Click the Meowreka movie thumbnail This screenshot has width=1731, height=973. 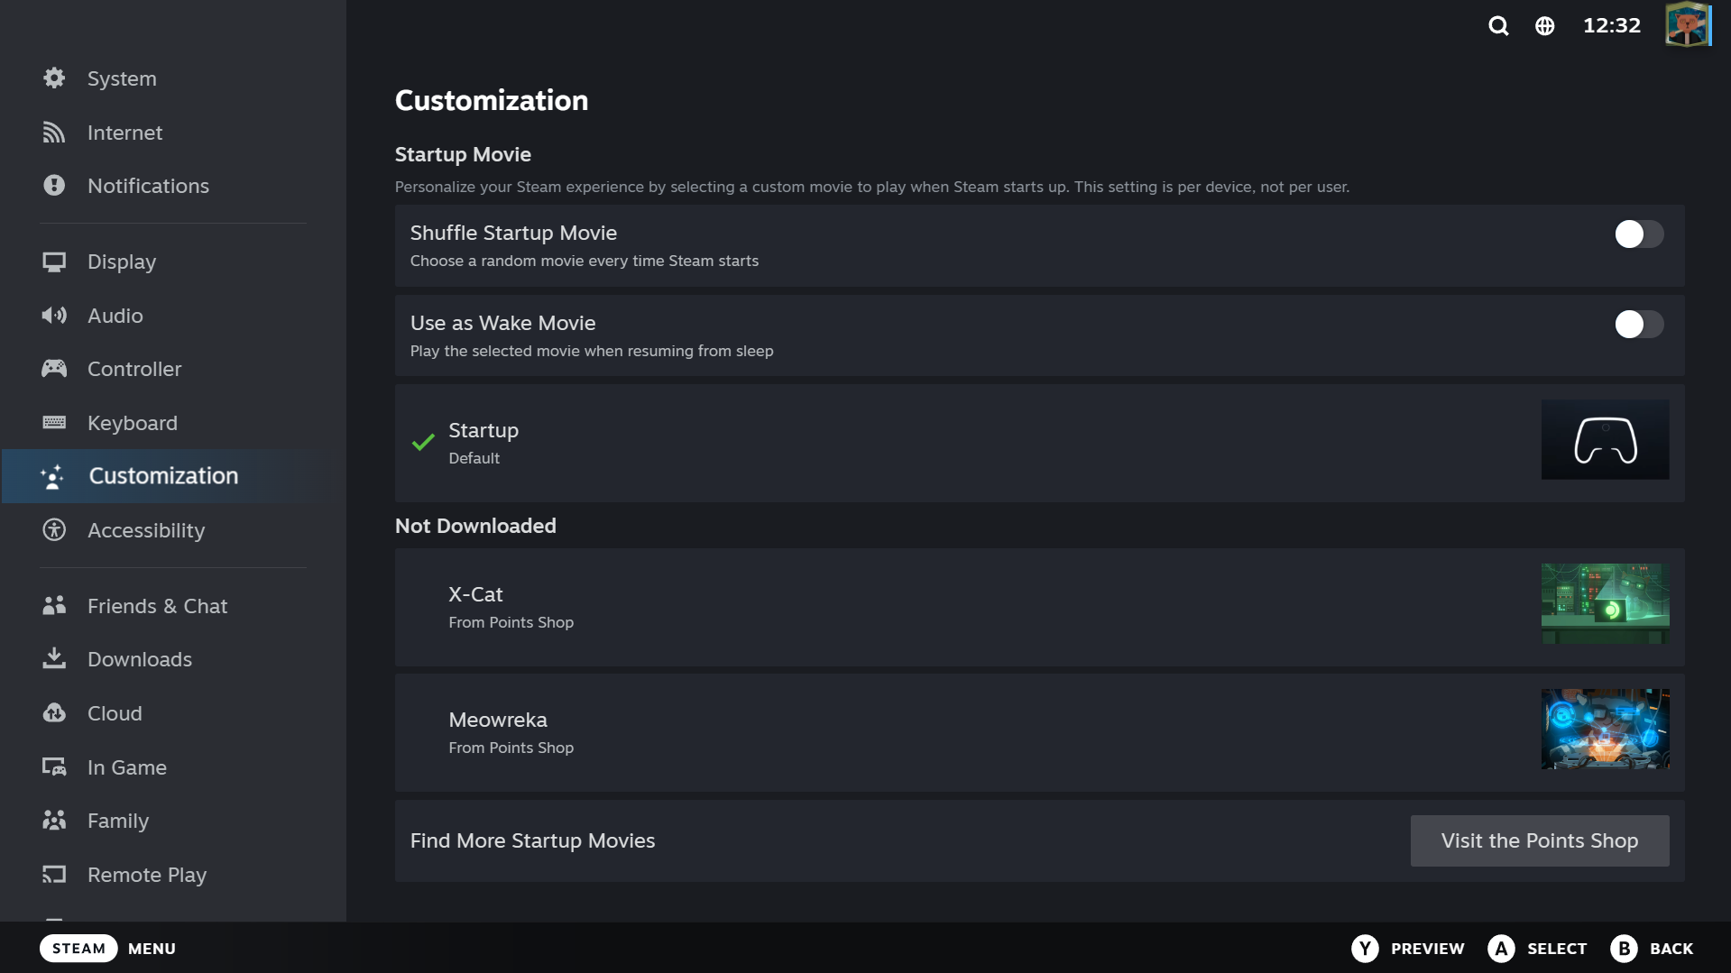(x=1605, y=730)
